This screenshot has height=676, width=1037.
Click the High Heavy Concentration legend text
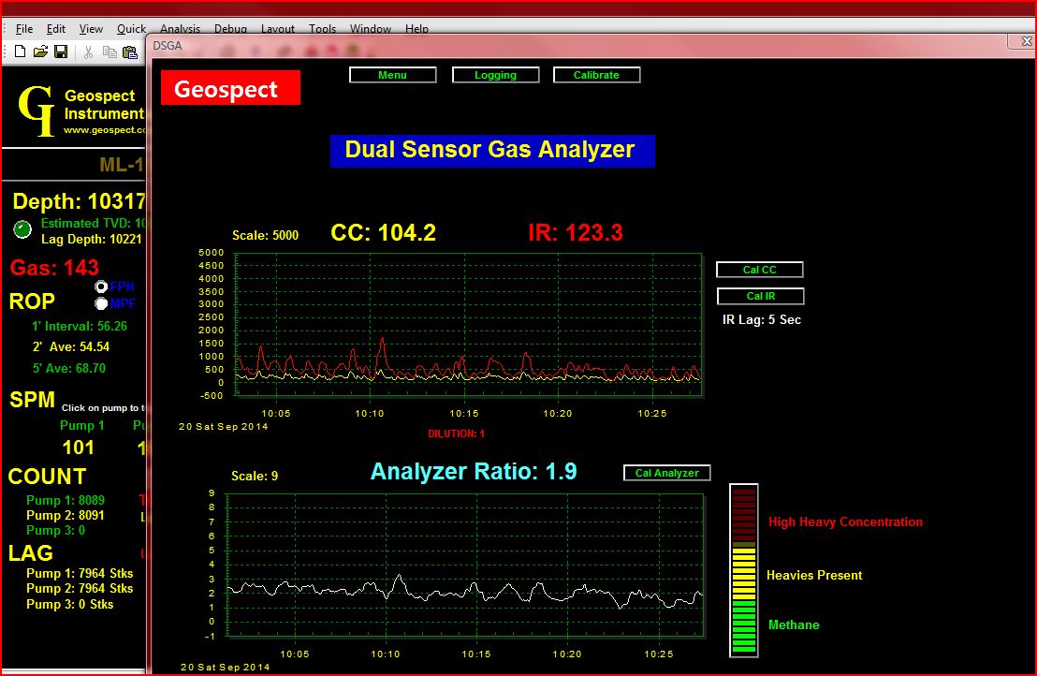(845, 522)
